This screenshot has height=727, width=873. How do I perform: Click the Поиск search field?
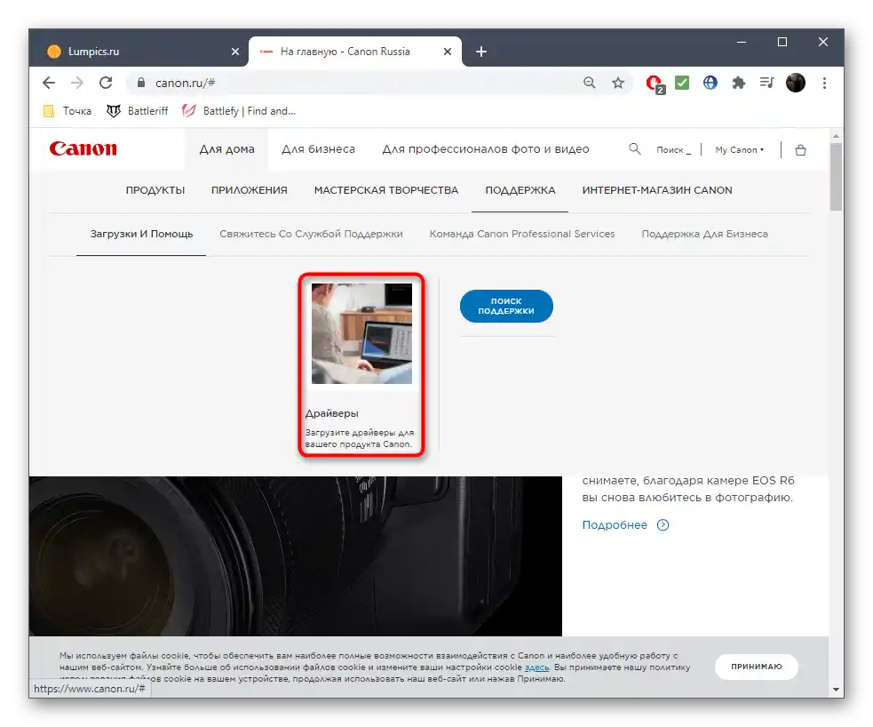(673, 150)
